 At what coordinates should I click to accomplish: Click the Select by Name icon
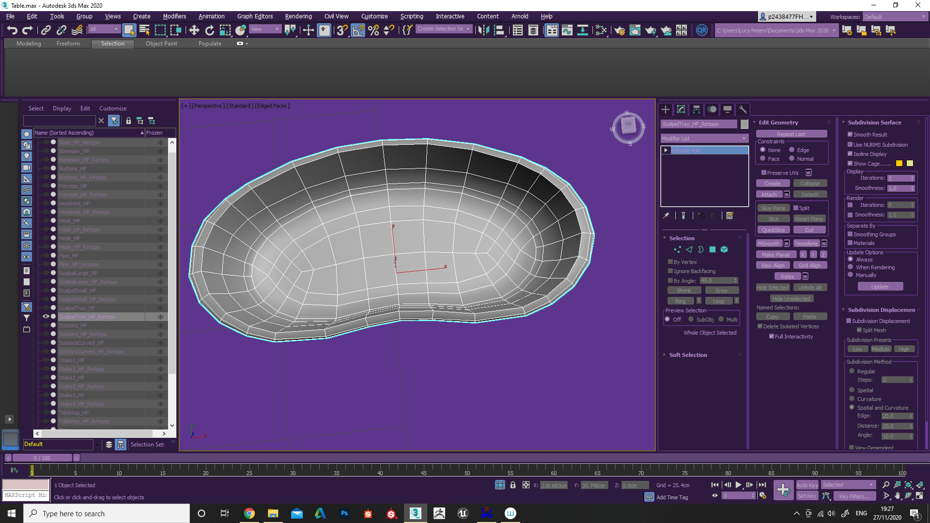coord(144,30)
